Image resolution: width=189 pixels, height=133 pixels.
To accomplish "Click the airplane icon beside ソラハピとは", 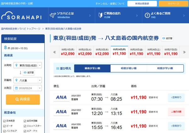I will point(53,15).
